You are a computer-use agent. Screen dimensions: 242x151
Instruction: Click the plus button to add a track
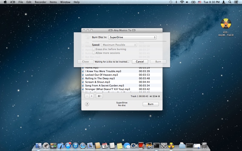(92, 96)
